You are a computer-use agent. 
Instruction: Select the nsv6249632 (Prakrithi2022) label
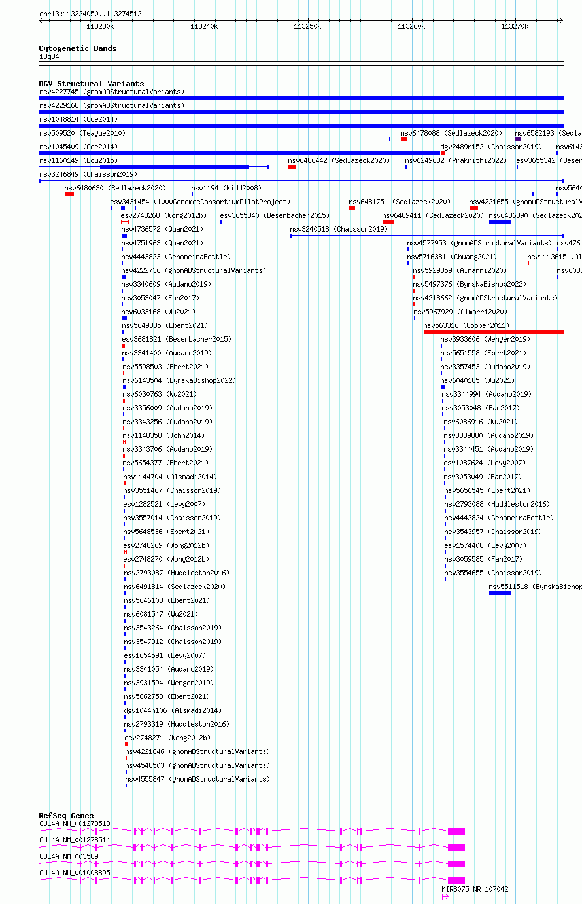point(457,160)
